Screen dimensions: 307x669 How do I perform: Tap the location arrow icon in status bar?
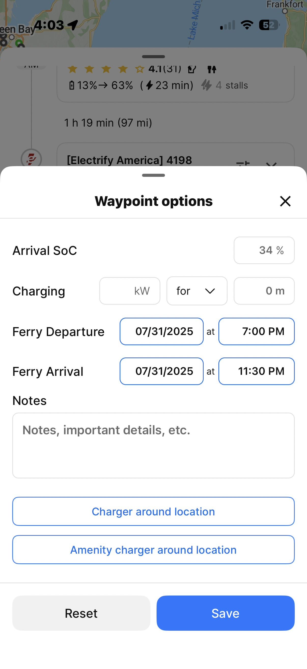coord(73,25)
